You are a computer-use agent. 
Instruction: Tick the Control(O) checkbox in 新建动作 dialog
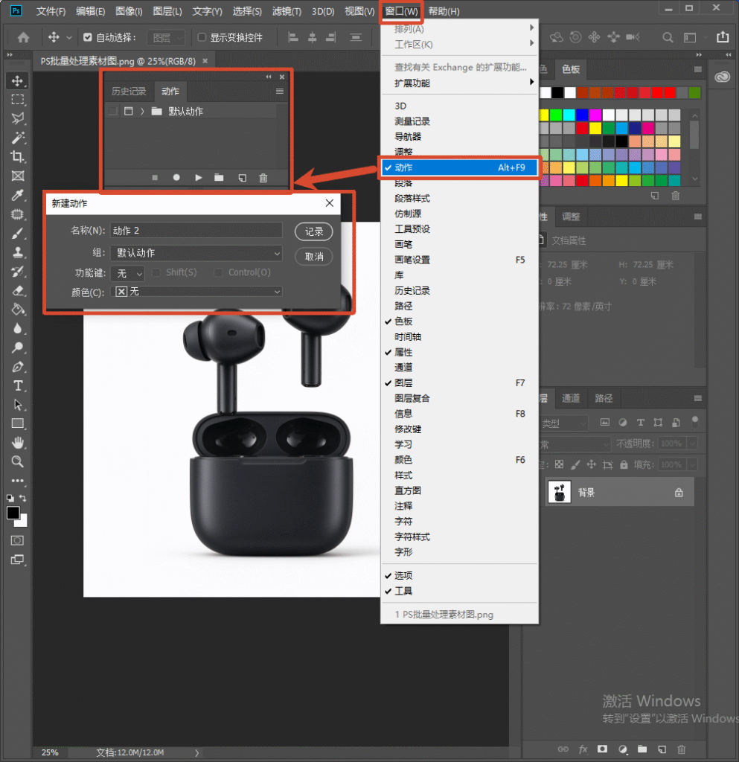pos(219,272)
